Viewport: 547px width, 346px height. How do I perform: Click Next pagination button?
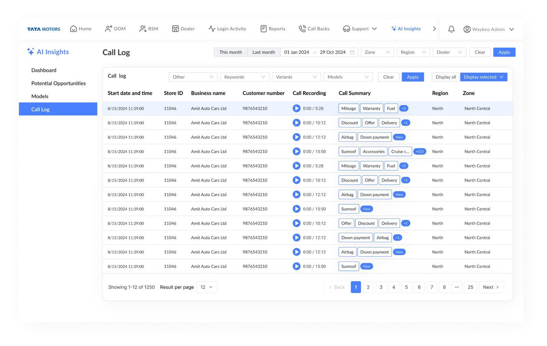coord(491,287)
